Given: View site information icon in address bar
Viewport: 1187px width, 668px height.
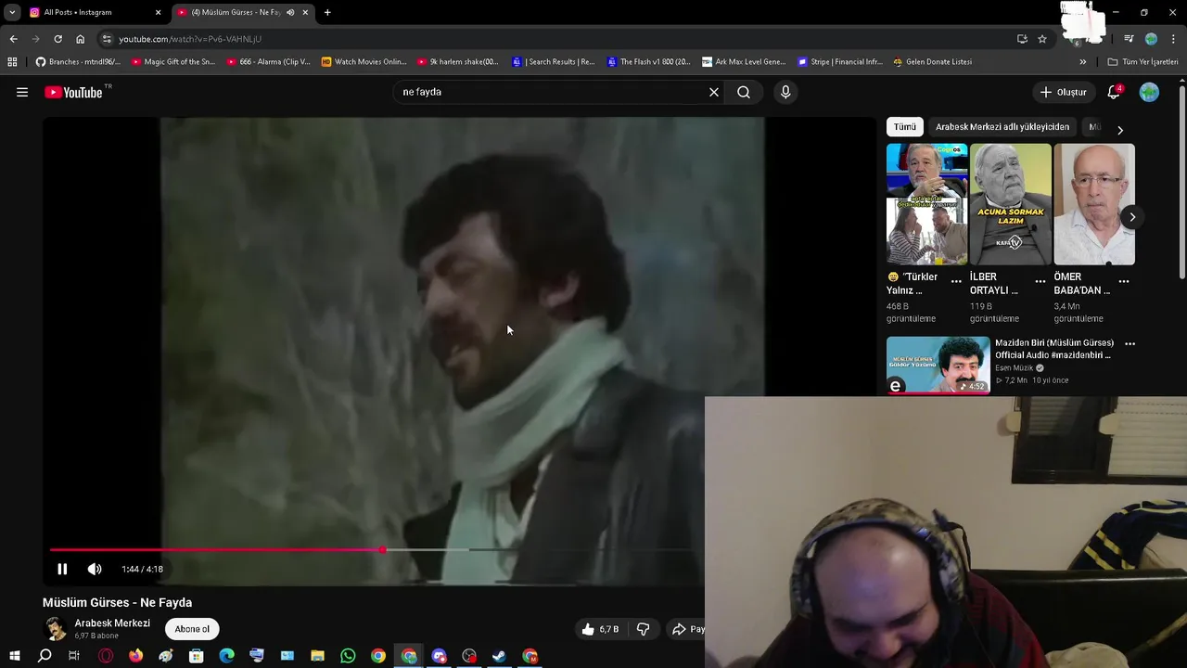Looking at the screenshot, I should click(x=107, y=39).
